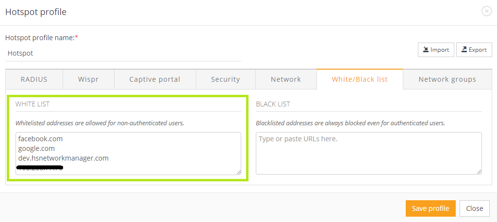Image resolution: width=497 pixels, height=222 pixels.
Task: Switch to the RADIUS tab
Action: coord(34,79)
